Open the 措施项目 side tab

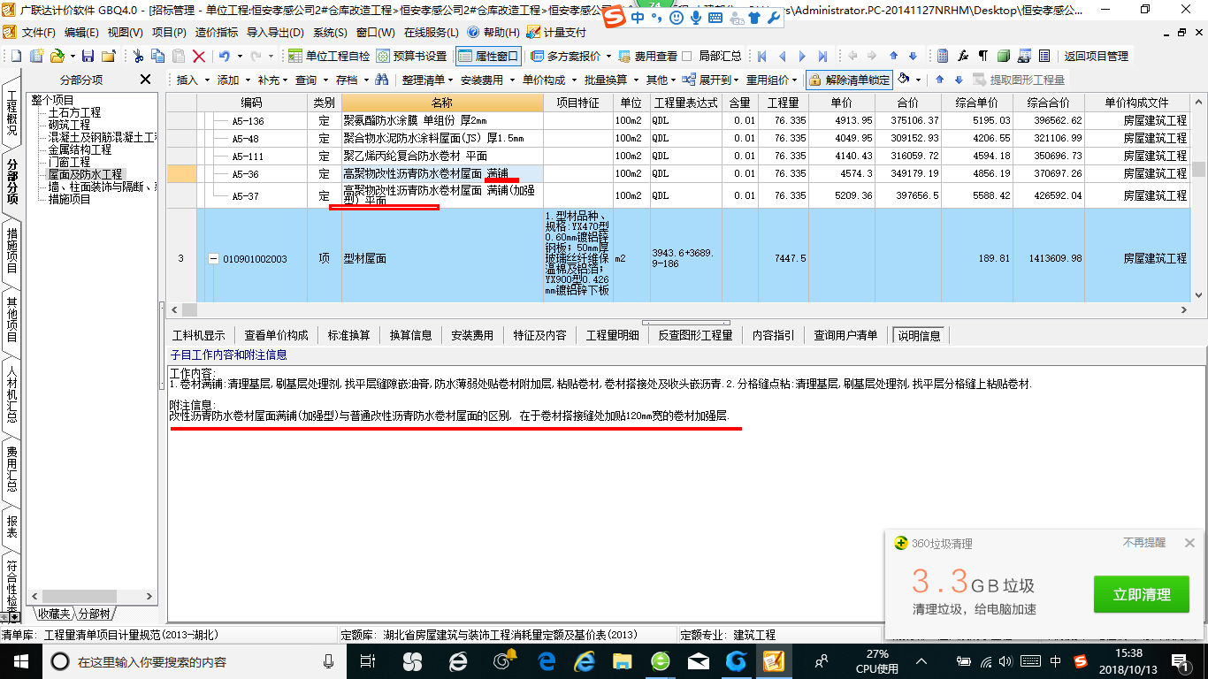(x=11, y=250)
